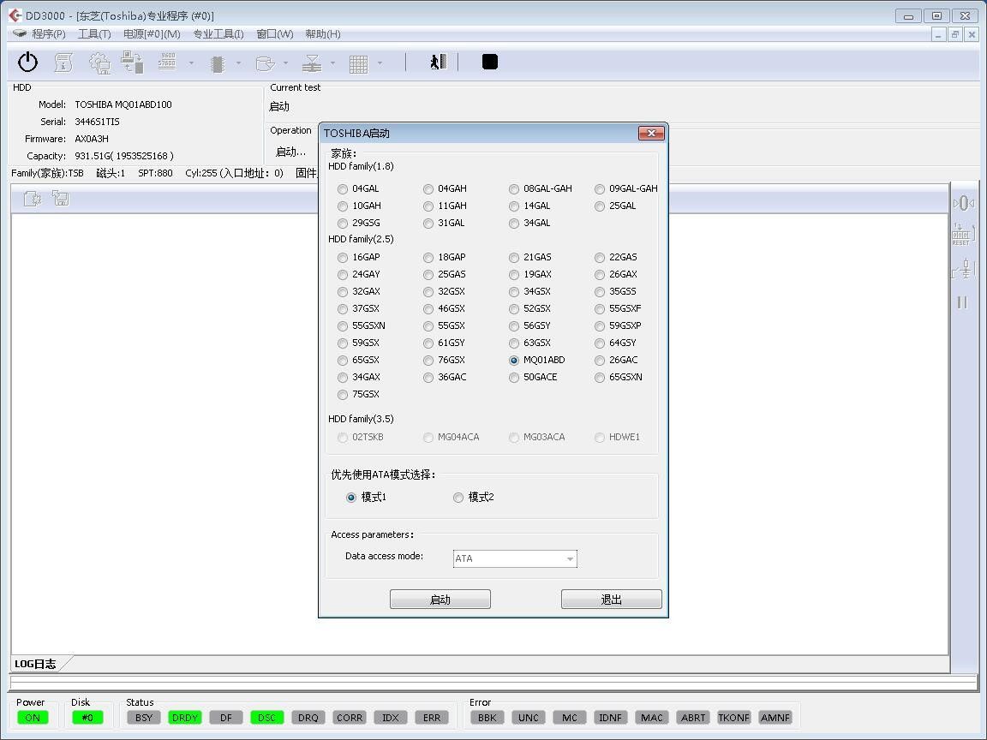Click the power on/off toolbar icon
The width and height of the screenshot is (987, 740).
(27, 62)
